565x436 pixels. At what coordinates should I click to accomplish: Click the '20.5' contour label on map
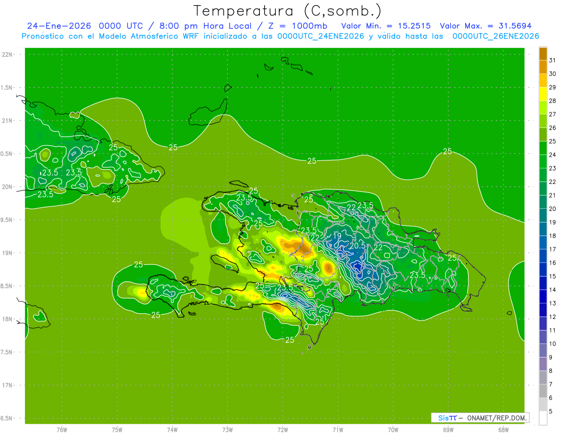coord(357,246)
